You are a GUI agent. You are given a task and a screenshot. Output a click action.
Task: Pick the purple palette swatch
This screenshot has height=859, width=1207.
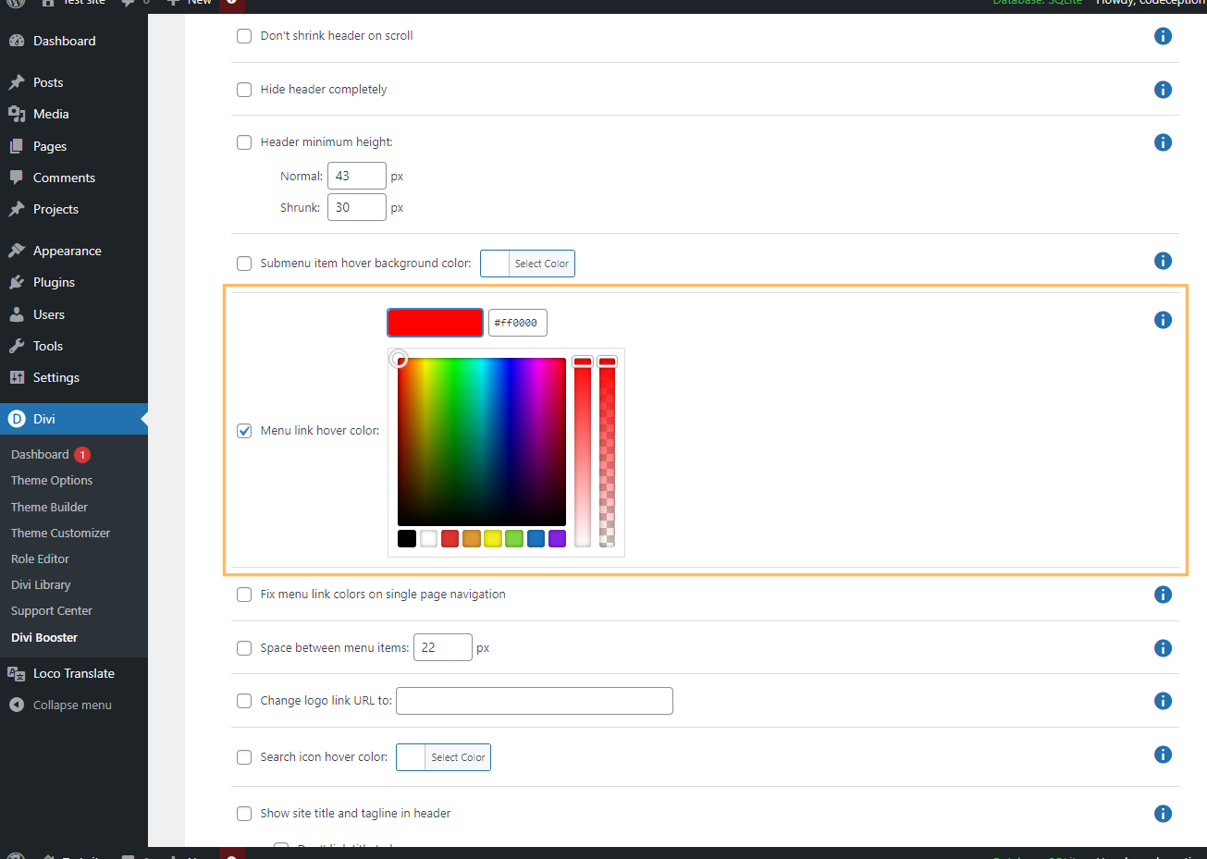557,538
